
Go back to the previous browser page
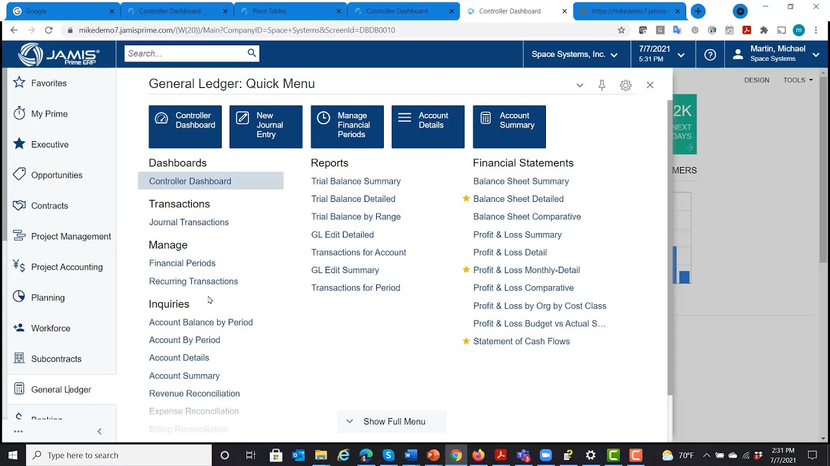[x=14, y=30]
